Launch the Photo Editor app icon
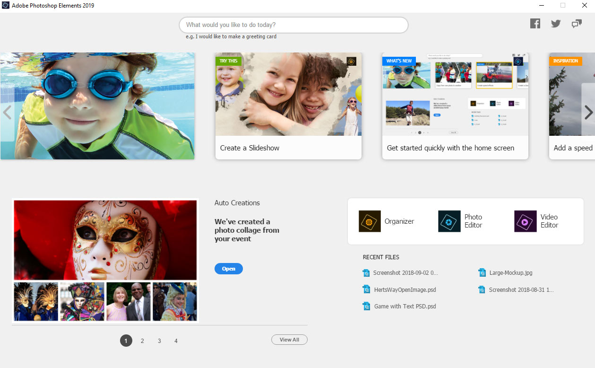The width and height of the screenshot is (595, 368). (449, 221)
